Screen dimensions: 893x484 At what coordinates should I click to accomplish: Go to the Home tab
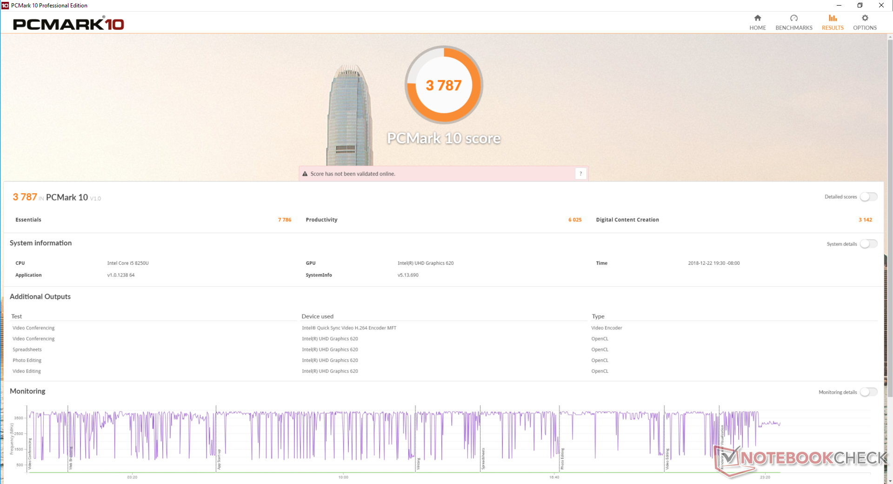(x=758, y=22)
